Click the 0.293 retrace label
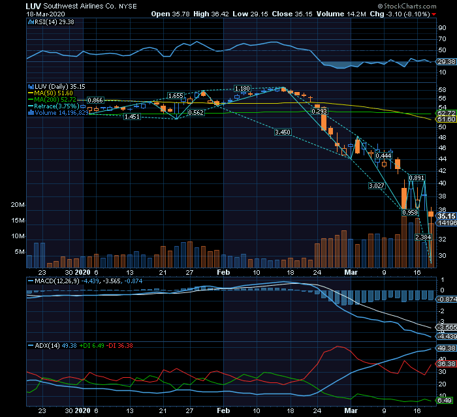 pyautogui.click(x=319, y=112)
